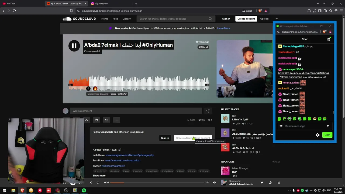
Task: Toggle the browser sidebar panel
Action: click(x=320, y=11)
